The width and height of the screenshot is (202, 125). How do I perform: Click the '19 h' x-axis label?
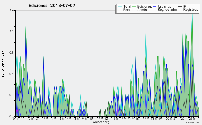(161, 119)
